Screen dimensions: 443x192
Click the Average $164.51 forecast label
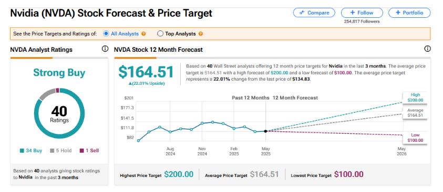pos(415,112)
